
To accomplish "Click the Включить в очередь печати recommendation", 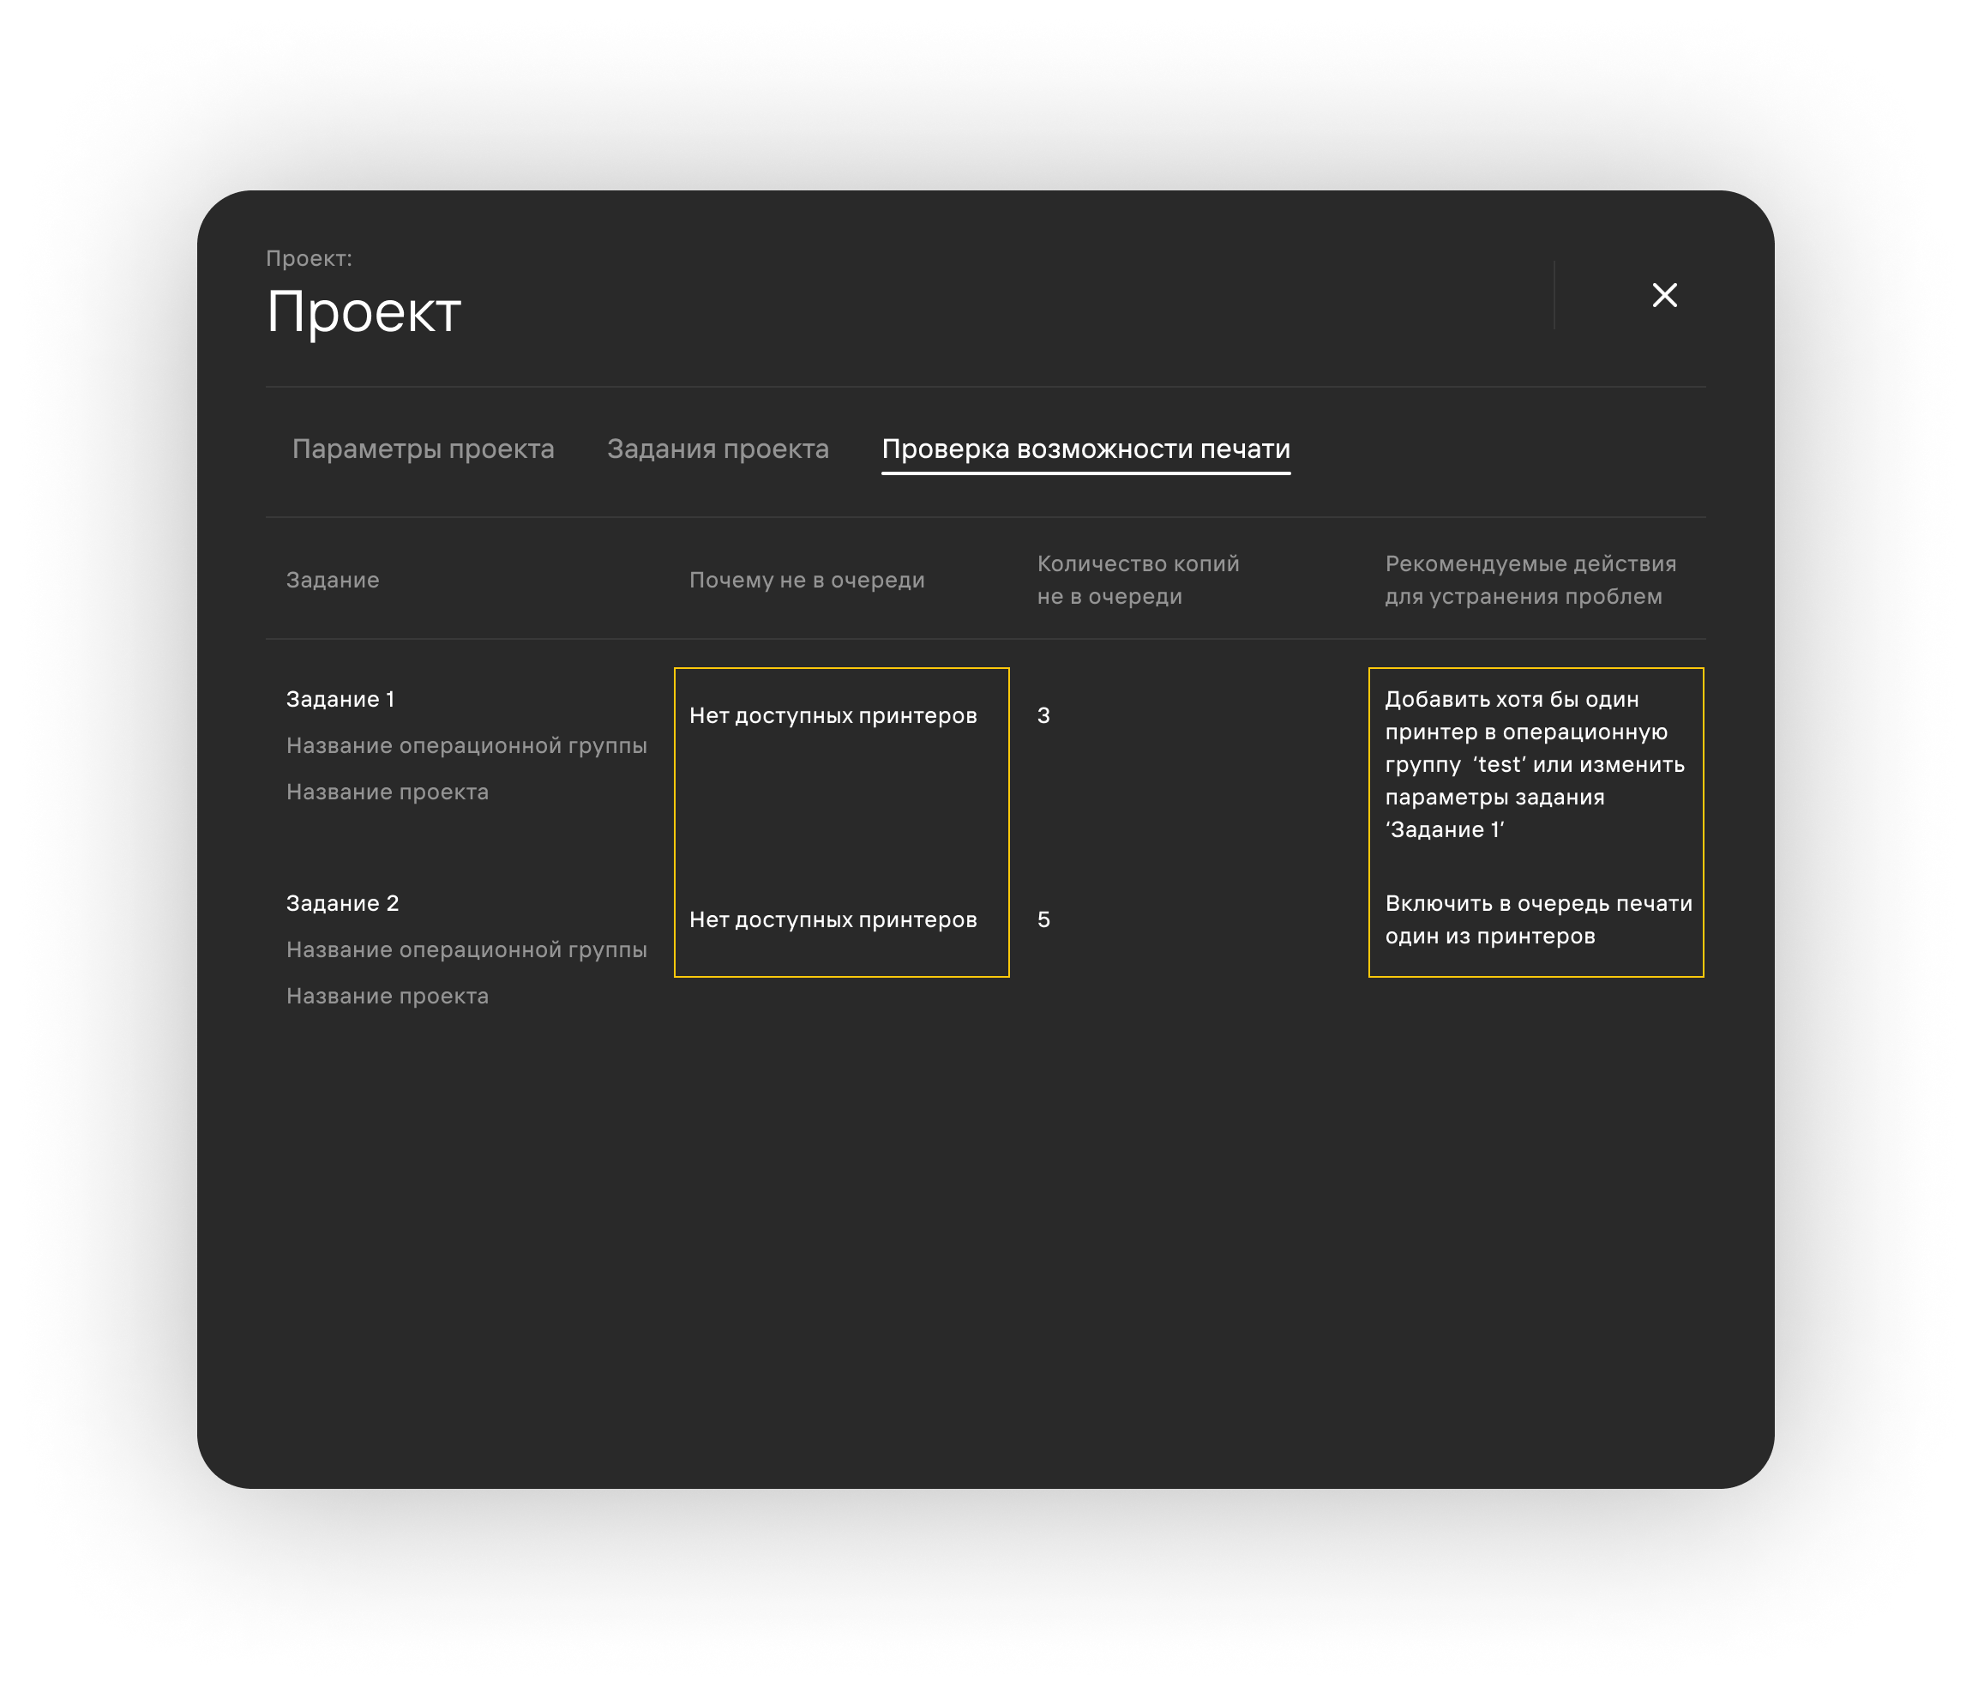I will click(x=1538, y=919).
